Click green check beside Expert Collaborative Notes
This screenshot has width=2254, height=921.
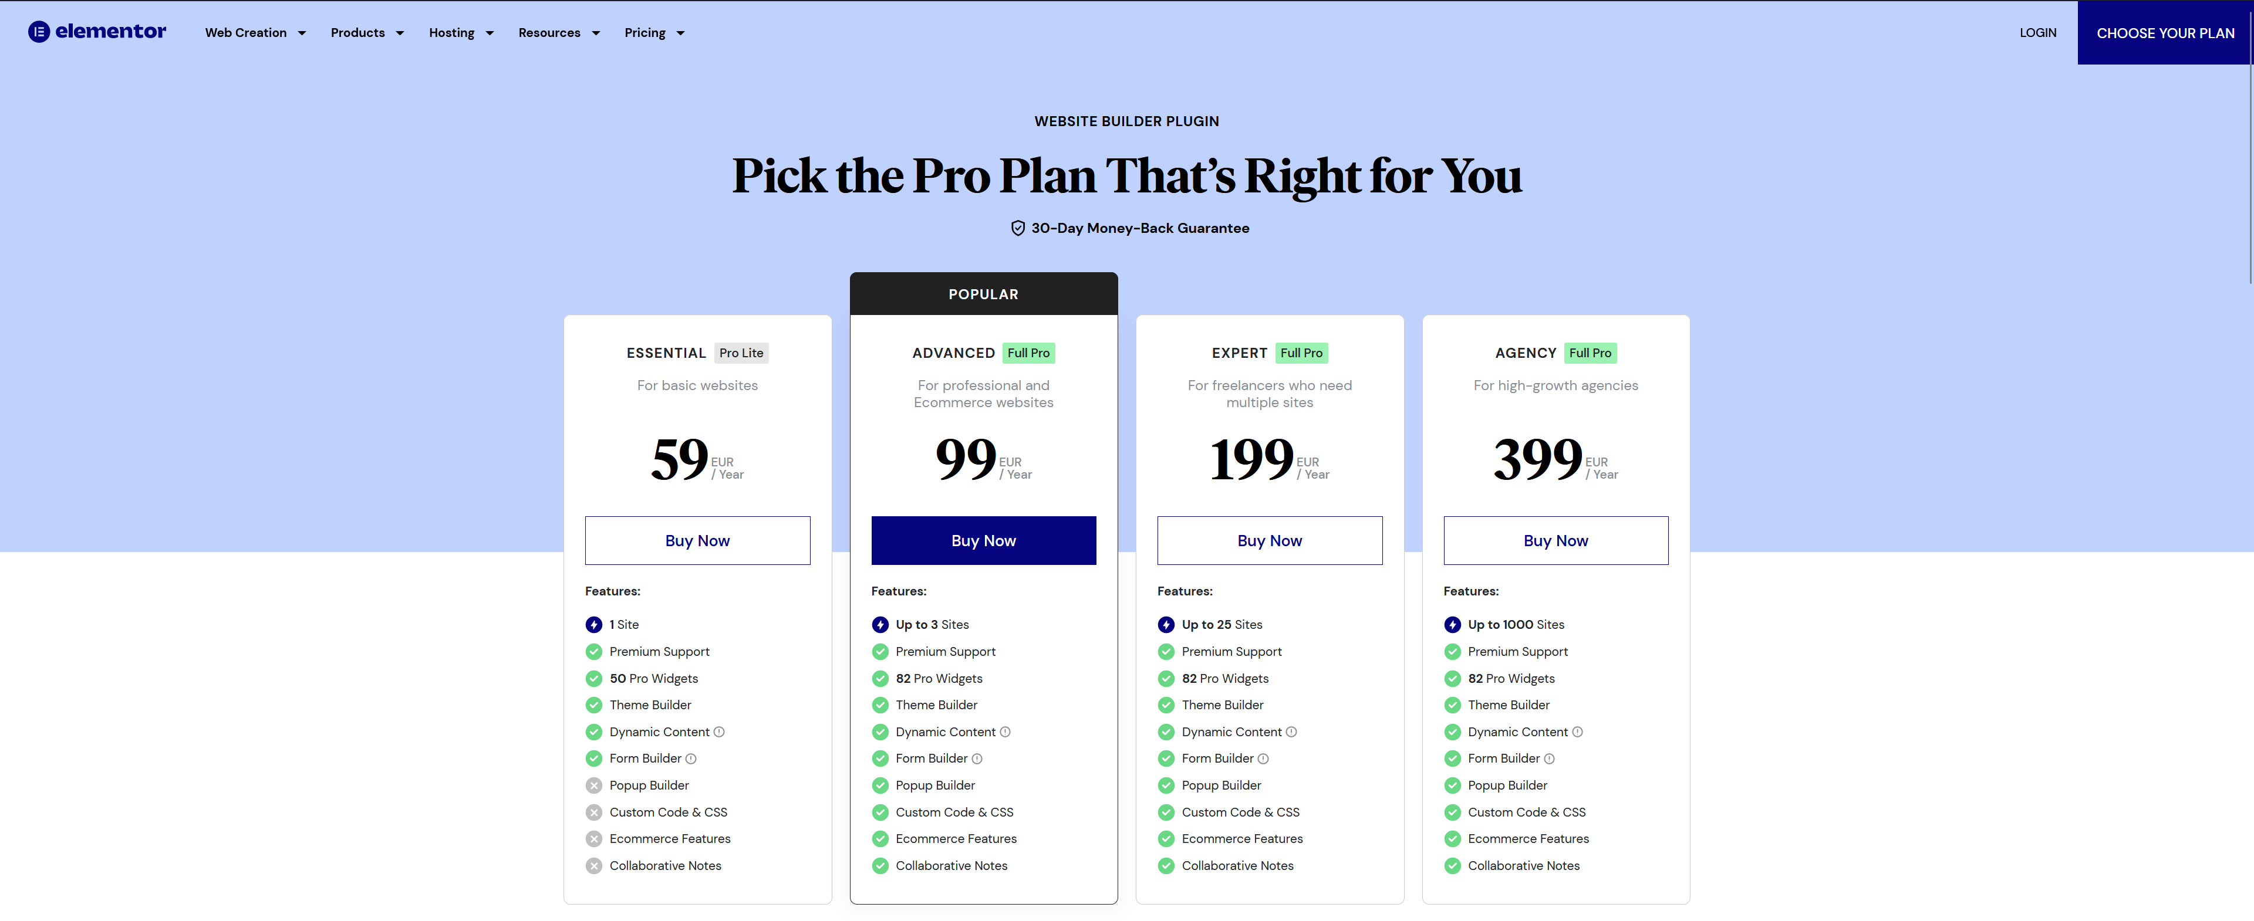pos(1166,866)
